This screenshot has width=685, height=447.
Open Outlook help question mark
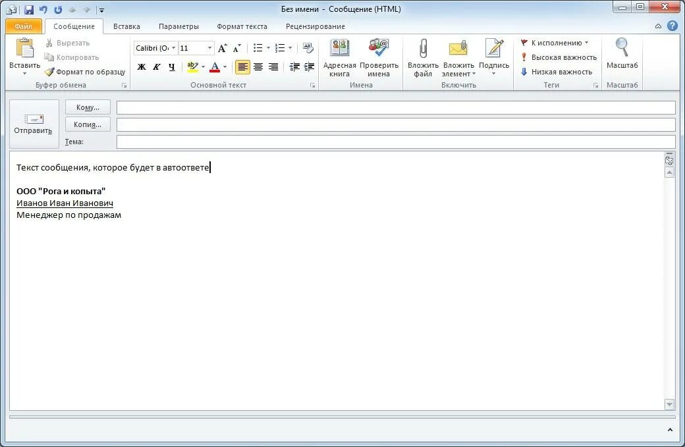pos(672,26)
